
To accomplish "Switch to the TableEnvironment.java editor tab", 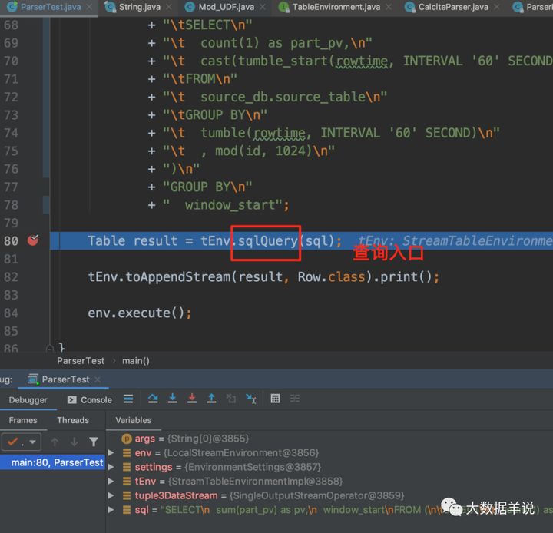I will [x=336, y=7].
